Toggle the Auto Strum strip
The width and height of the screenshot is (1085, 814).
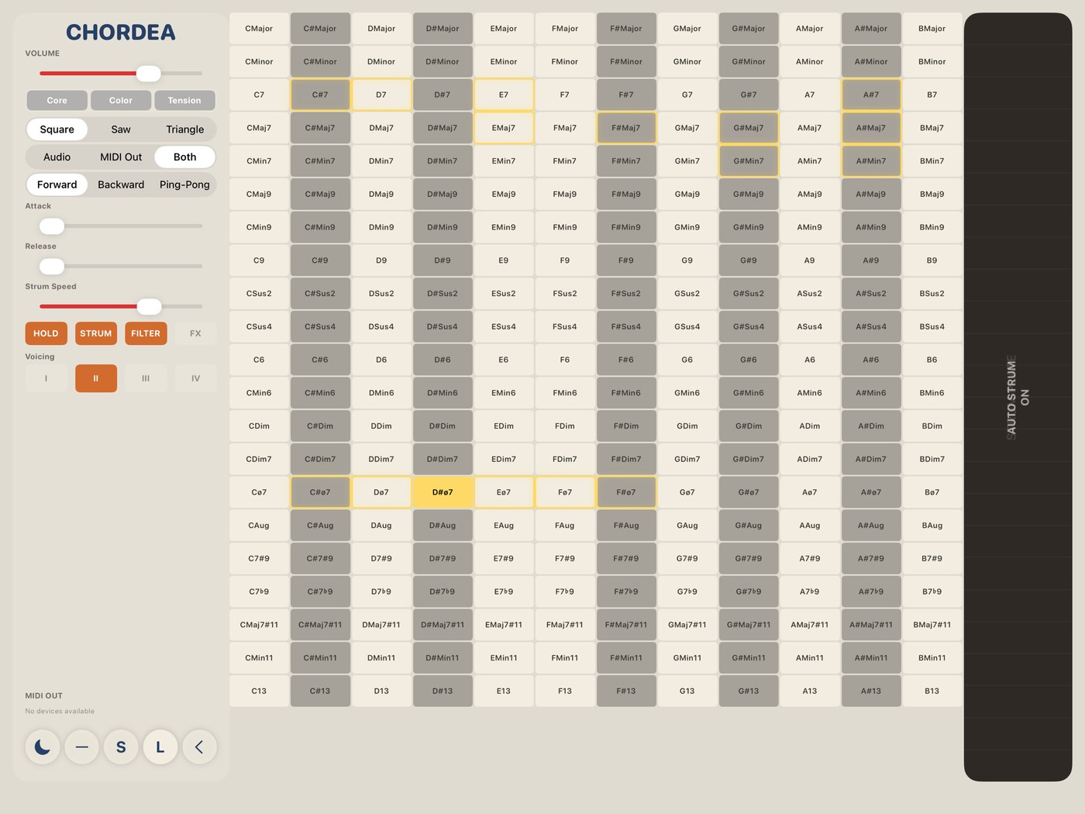pos(1018,397)
